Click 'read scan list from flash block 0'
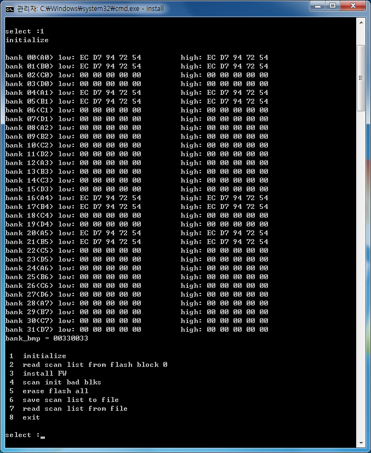 [95, 365]
